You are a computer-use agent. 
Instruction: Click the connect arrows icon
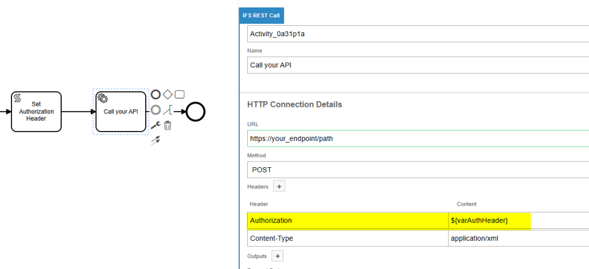[155, 140]
